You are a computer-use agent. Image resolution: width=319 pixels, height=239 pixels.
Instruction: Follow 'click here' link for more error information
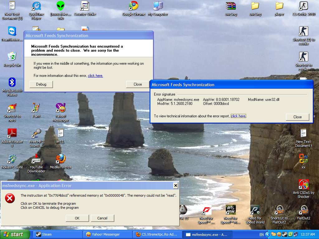(x=95, y=76)
